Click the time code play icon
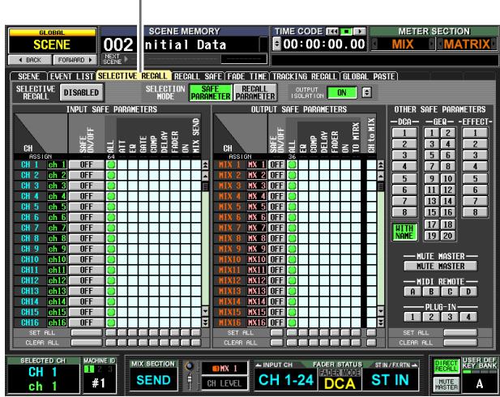This screenshot has height=397, width=500. tap(360, 32)
